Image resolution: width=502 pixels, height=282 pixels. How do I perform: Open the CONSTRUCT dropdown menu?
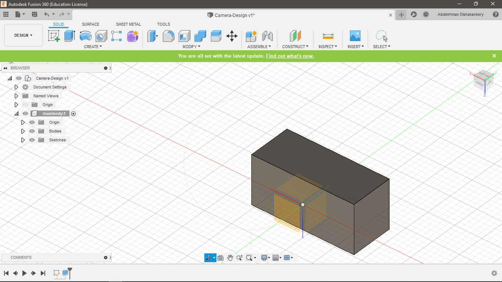point(295,47)
